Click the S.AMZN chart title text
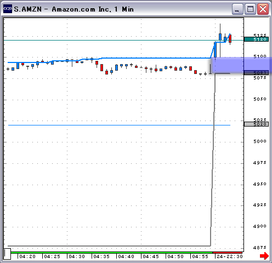272x263 pixels. click(x=73, y=9)
